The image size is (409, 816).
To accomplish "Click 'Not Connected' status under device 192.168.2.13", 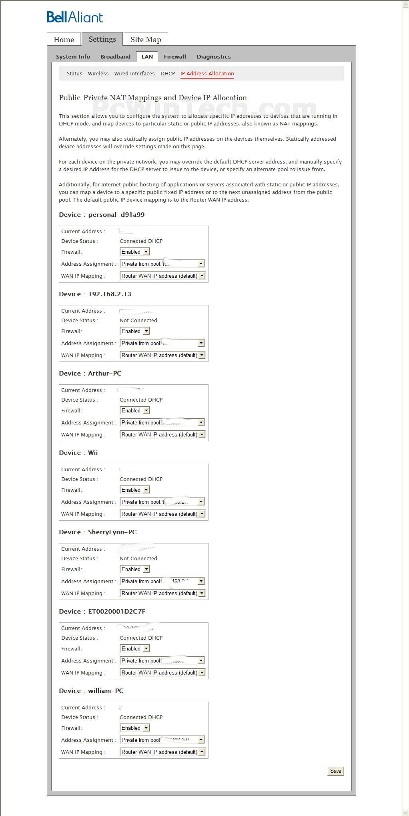I will tap(138, 320).
